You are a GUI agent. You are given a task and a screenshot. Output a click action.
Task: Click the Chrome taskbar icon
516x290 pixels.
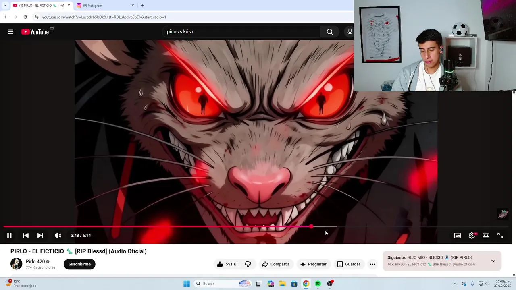pyautogui.click(x=306, y=284)
